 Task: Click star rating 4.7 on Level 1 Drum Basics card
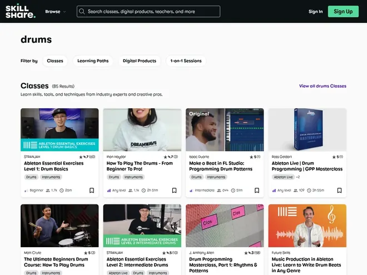(87, 157)
